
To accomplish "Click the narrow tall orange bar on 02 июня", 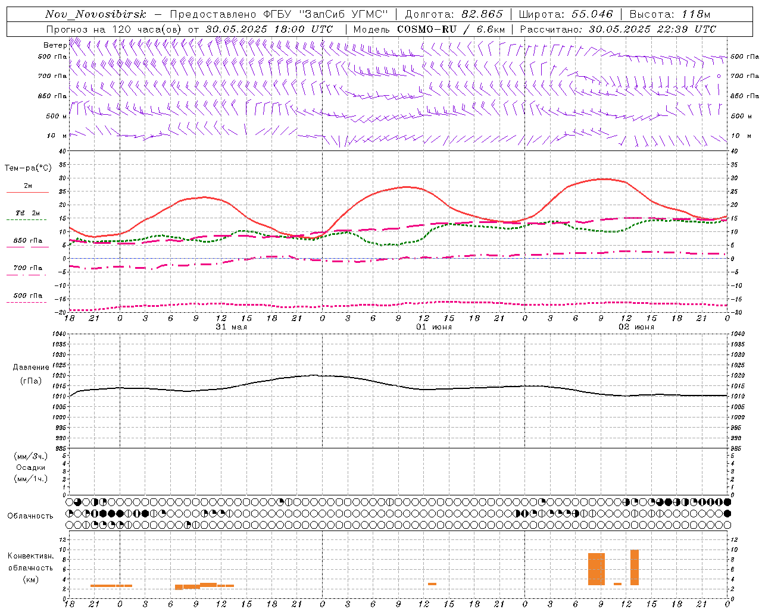I will tap(635, 567).
